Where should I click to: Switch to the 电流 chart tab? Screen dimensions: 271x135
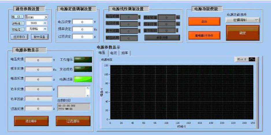pyautogui.click(x=114, y=53)
